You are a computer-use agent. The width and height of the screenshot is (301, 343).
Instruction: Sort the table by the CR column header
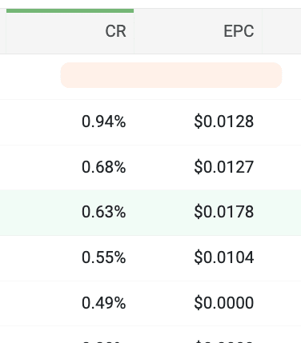pyautogui.click(x=115, y=31)
